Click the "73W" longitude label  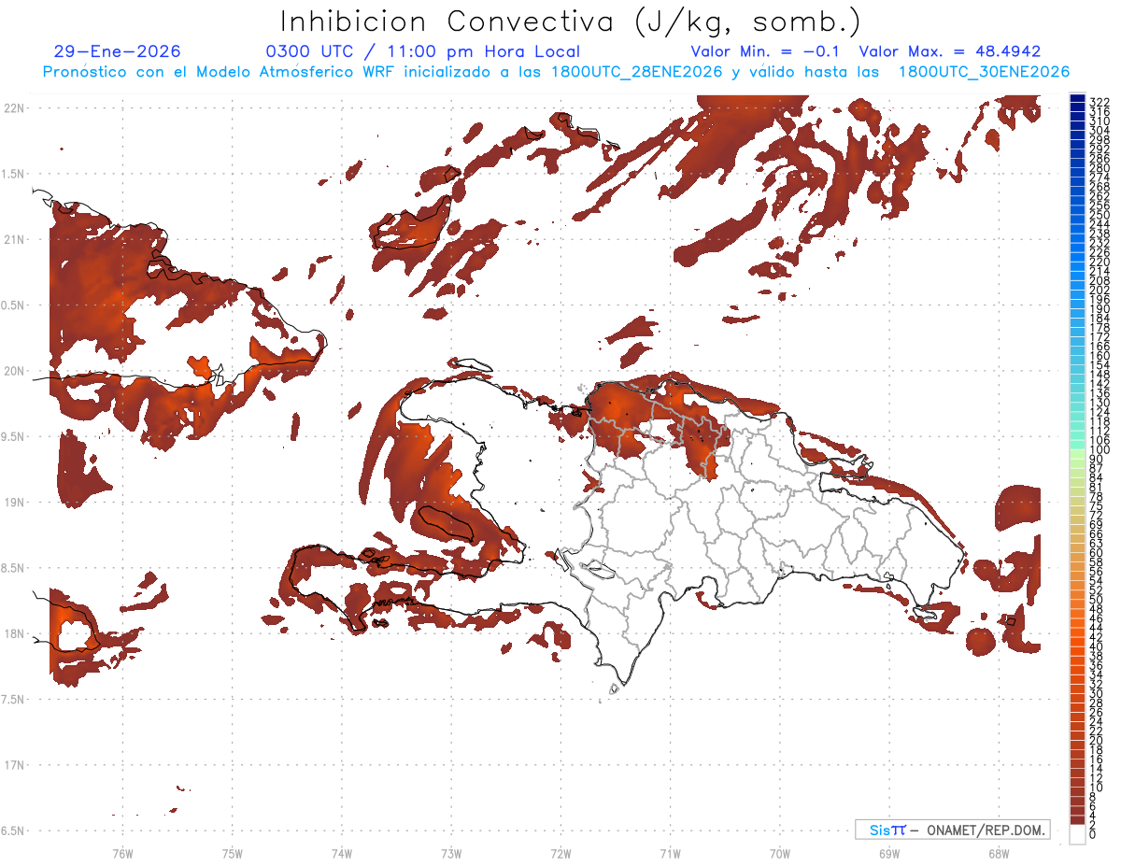(x=451, y=853)
